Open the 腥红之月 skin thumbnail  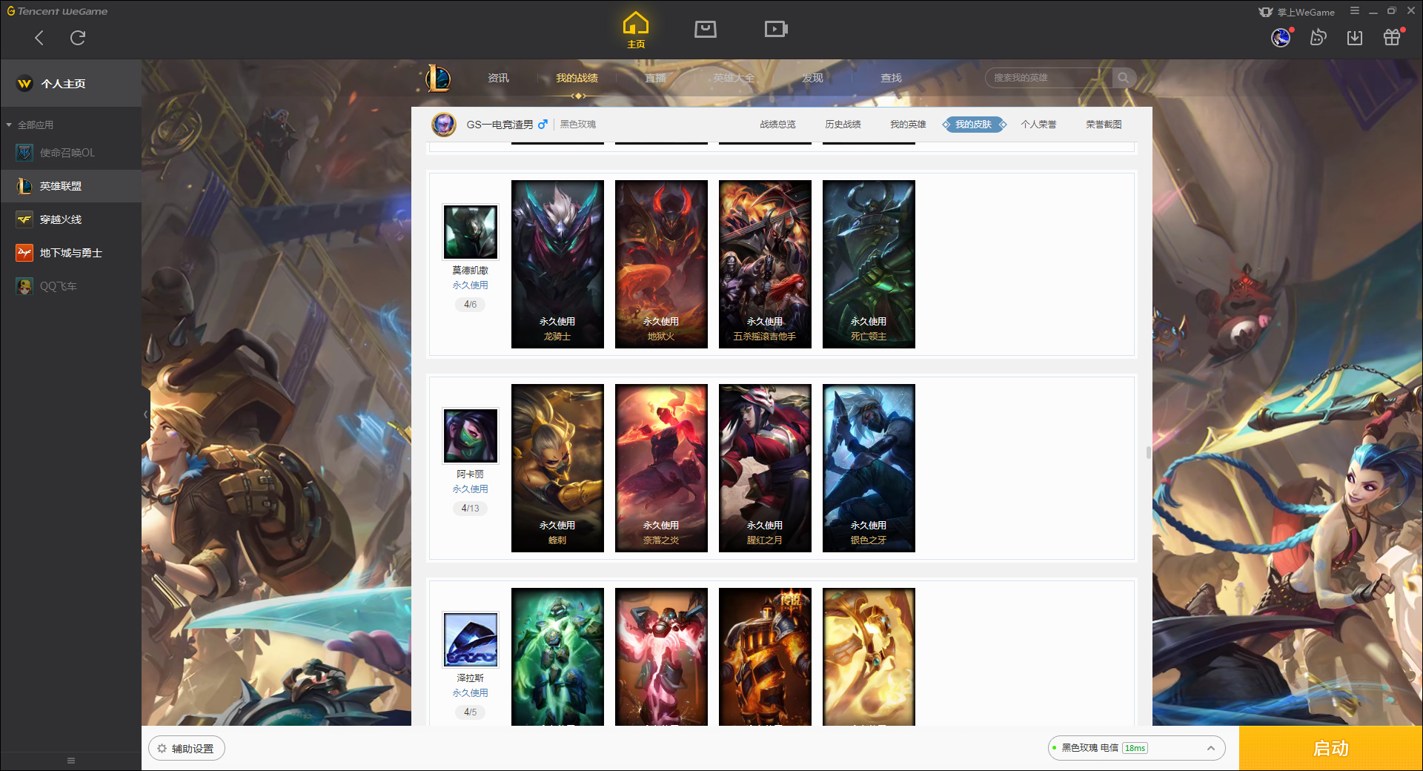coord(765,468)
